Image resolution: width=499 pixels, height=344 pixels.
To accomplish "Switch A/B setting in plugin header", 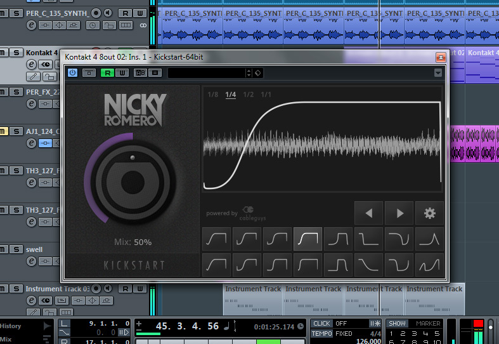I will 140,73.
